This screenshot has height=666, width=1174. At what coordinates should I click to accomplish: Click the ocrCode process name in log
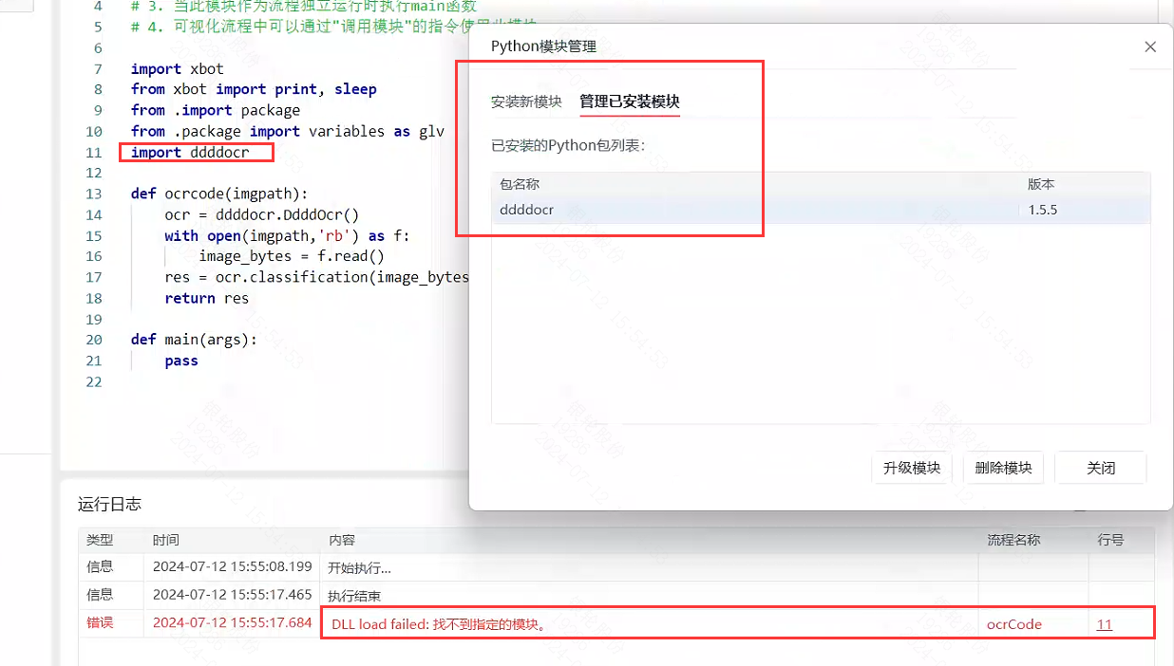click(x=1014, y=624)
